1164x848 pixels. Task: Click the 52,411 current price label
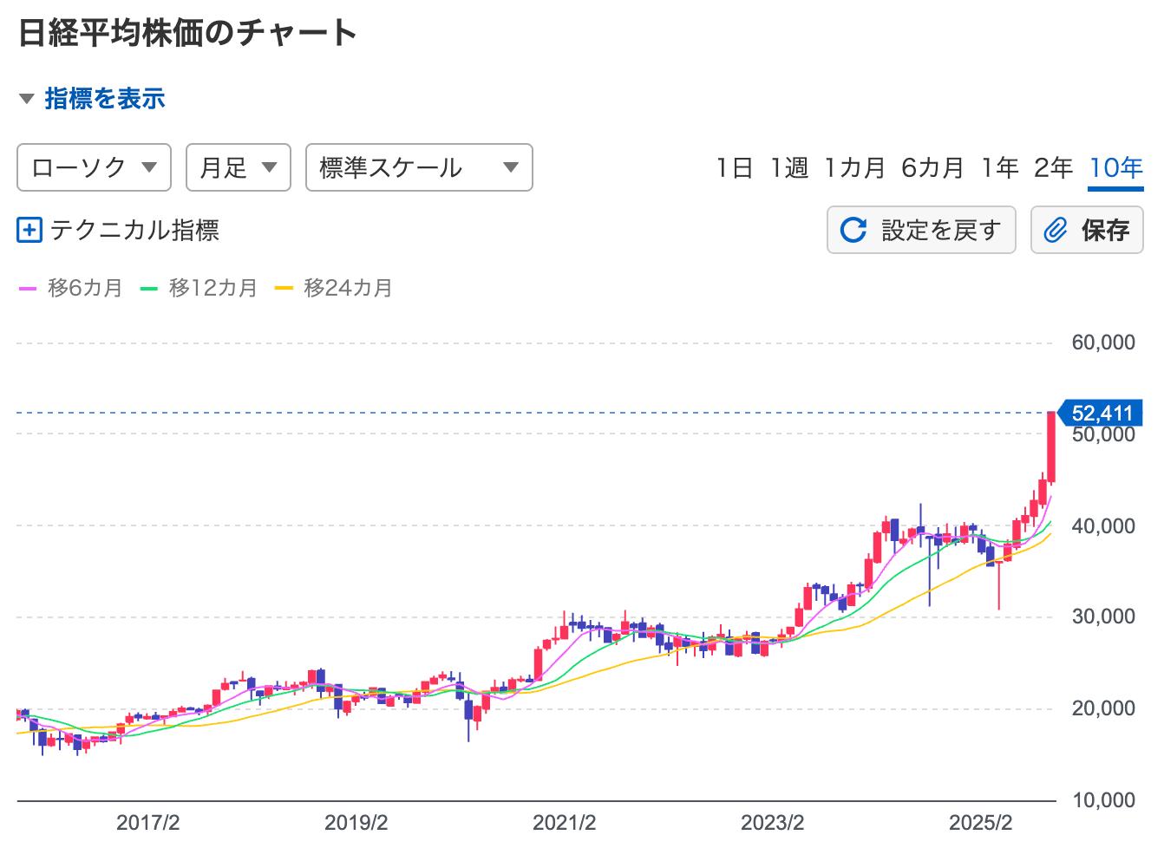pos(1102,413)
